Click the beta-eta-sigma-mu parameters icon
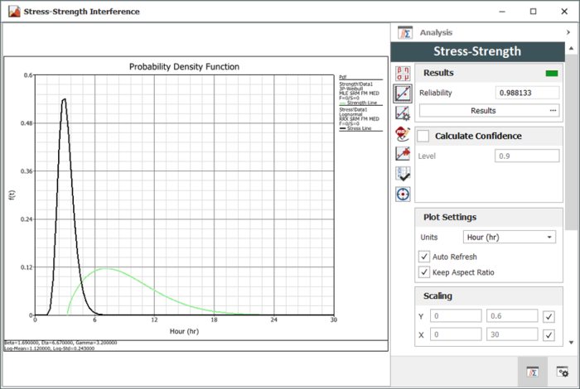The width and height of the screenshot is (580, 389). coord(403,73)
